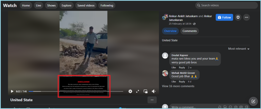Insert a GIF in comment

pyautogui.click(x=241, y=107)
